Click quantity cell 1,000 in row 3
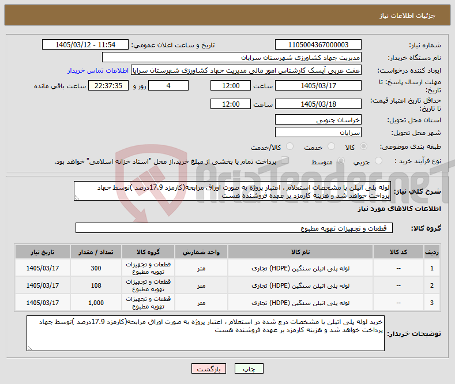 [x=96, y=303]
